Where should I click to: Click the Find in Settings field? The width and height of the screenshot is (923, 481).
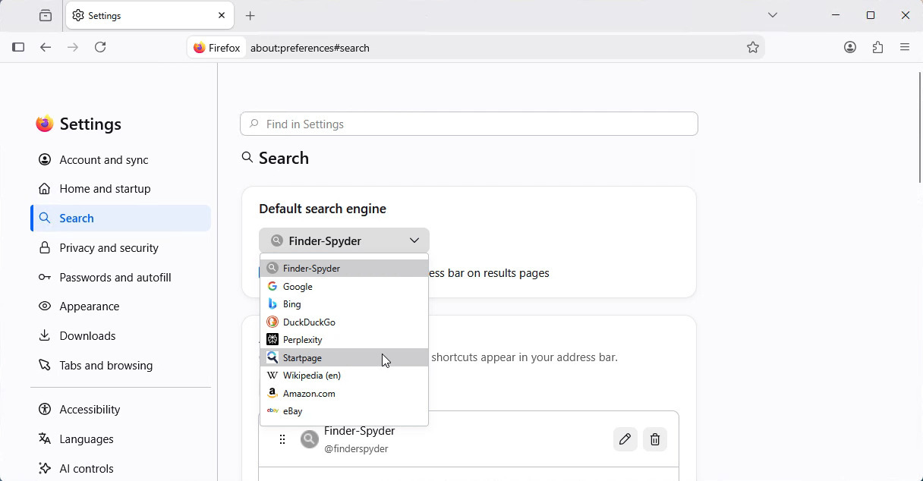click(x=469, y=124)
